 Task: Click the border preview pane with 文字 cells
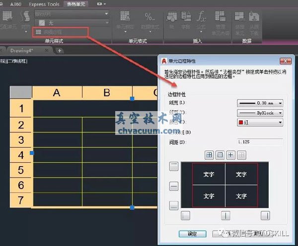[225, 185]
